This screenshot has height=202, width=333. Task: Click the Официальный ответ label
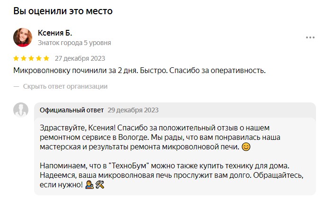(71, 110)
